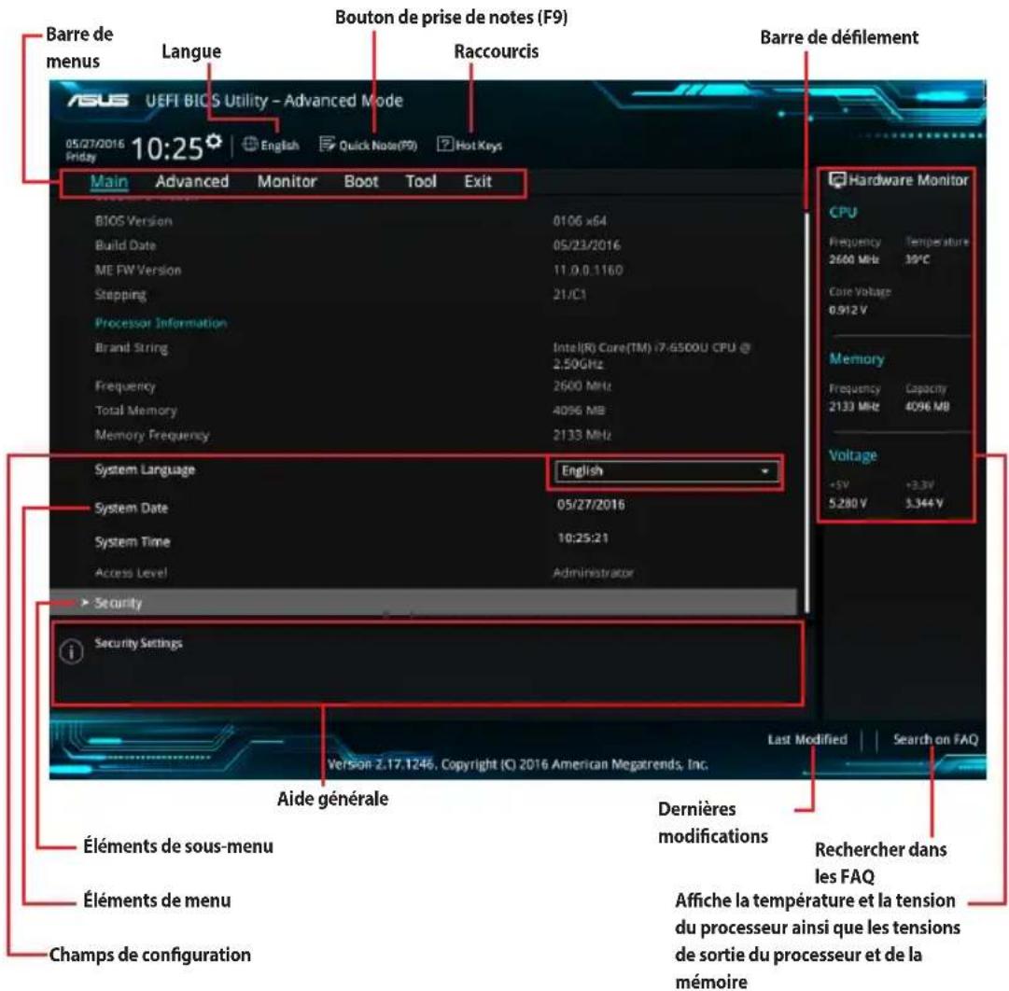
Task: Click the memory capacity value 4096 MB
Action: 927,406
